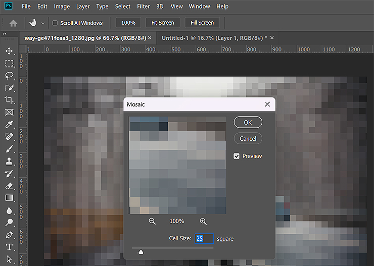Select the Move tool
This screenshot has height=266, width=374.
pyautogui.click(x=9, y=51)
